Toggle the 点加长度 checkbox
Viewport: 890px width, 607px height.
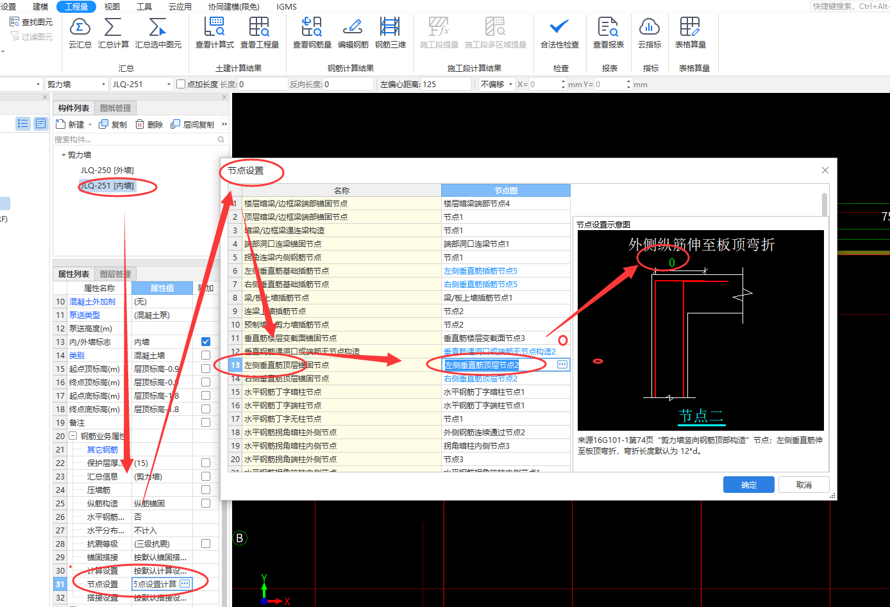pos(181,84)
